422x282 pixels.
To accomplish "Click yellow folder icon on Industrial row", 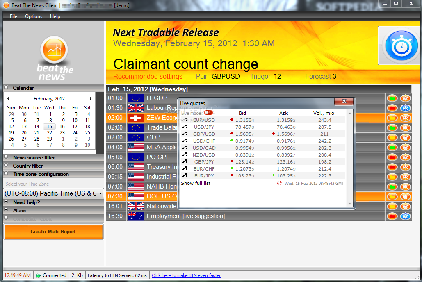I will 392,177.
